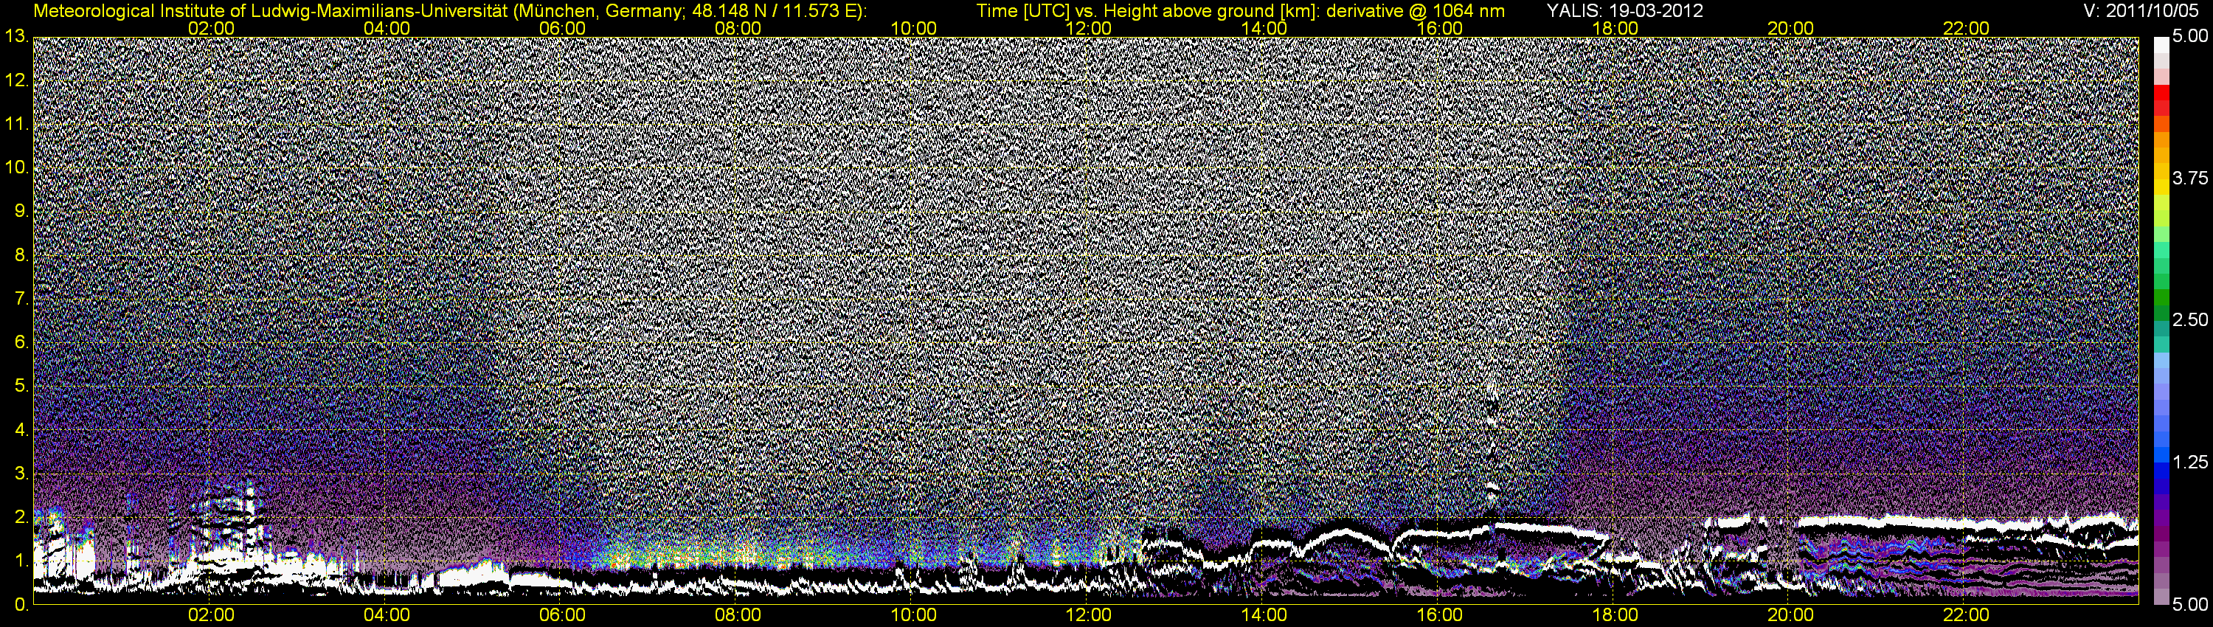Select 20:00 on the bottom time axis
This screenshot has width=2213, height=627.
coord(1790,616)
